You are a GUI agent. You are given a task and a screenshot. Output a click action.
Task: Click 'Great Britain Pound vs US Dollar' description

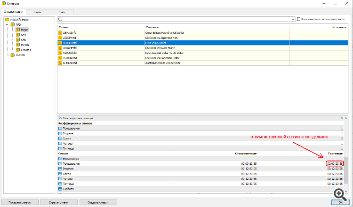(165, 33)
